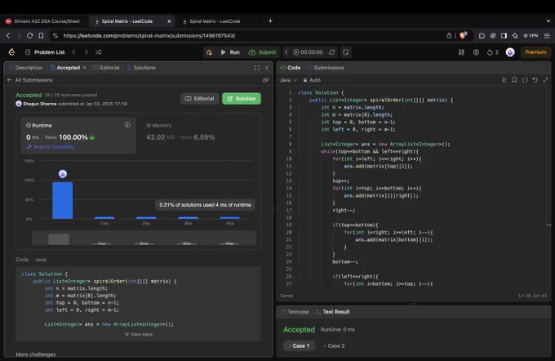The height and width of the screenshot is (361, 555).
Task: Switch to Strivers A2Z DSA browser tab
Action: coord(44,21)
